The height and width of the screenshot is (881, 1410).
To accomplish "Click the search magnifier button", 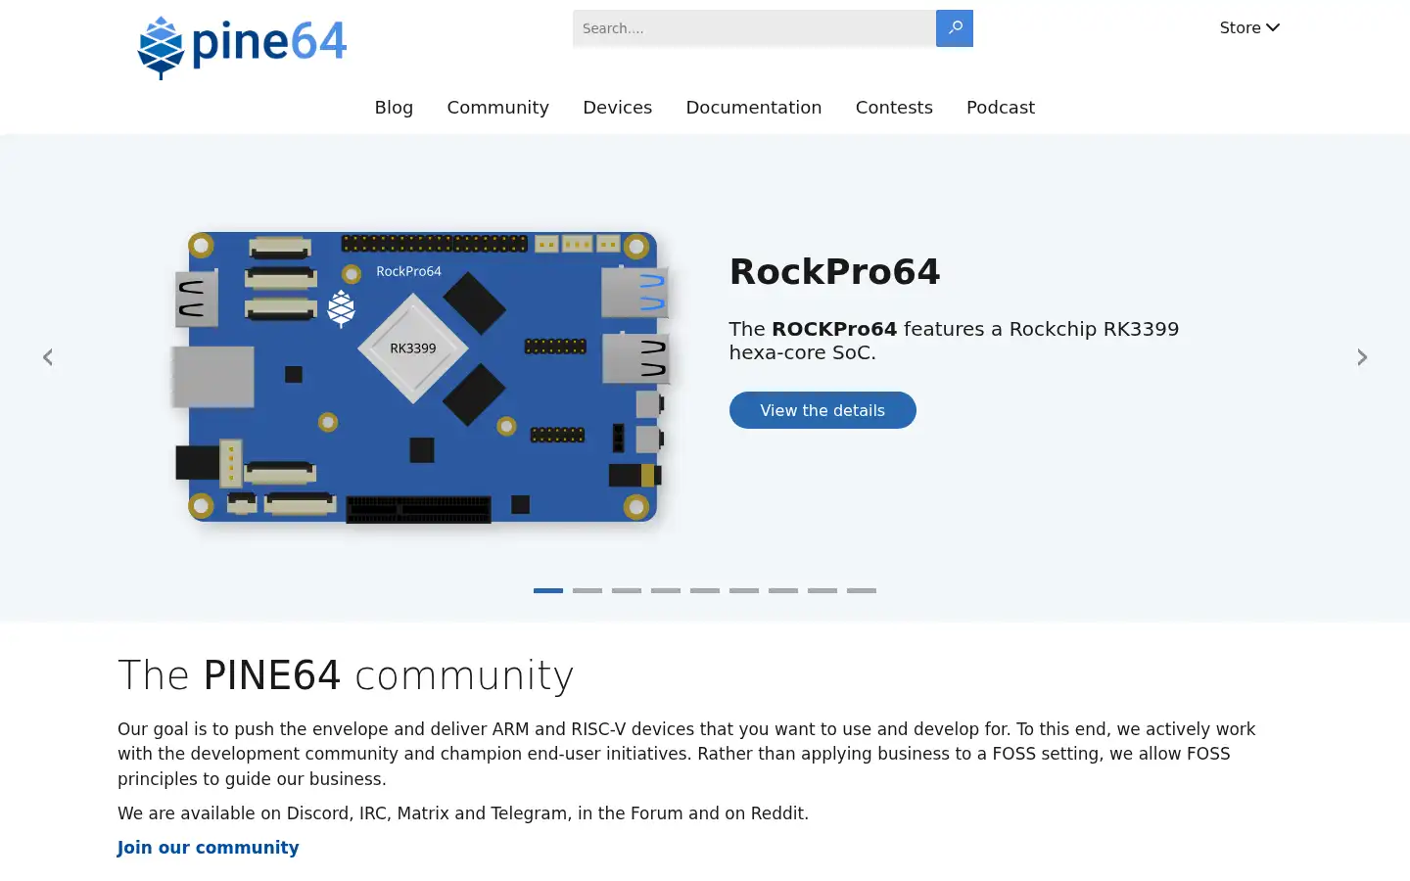I will 955,28.
